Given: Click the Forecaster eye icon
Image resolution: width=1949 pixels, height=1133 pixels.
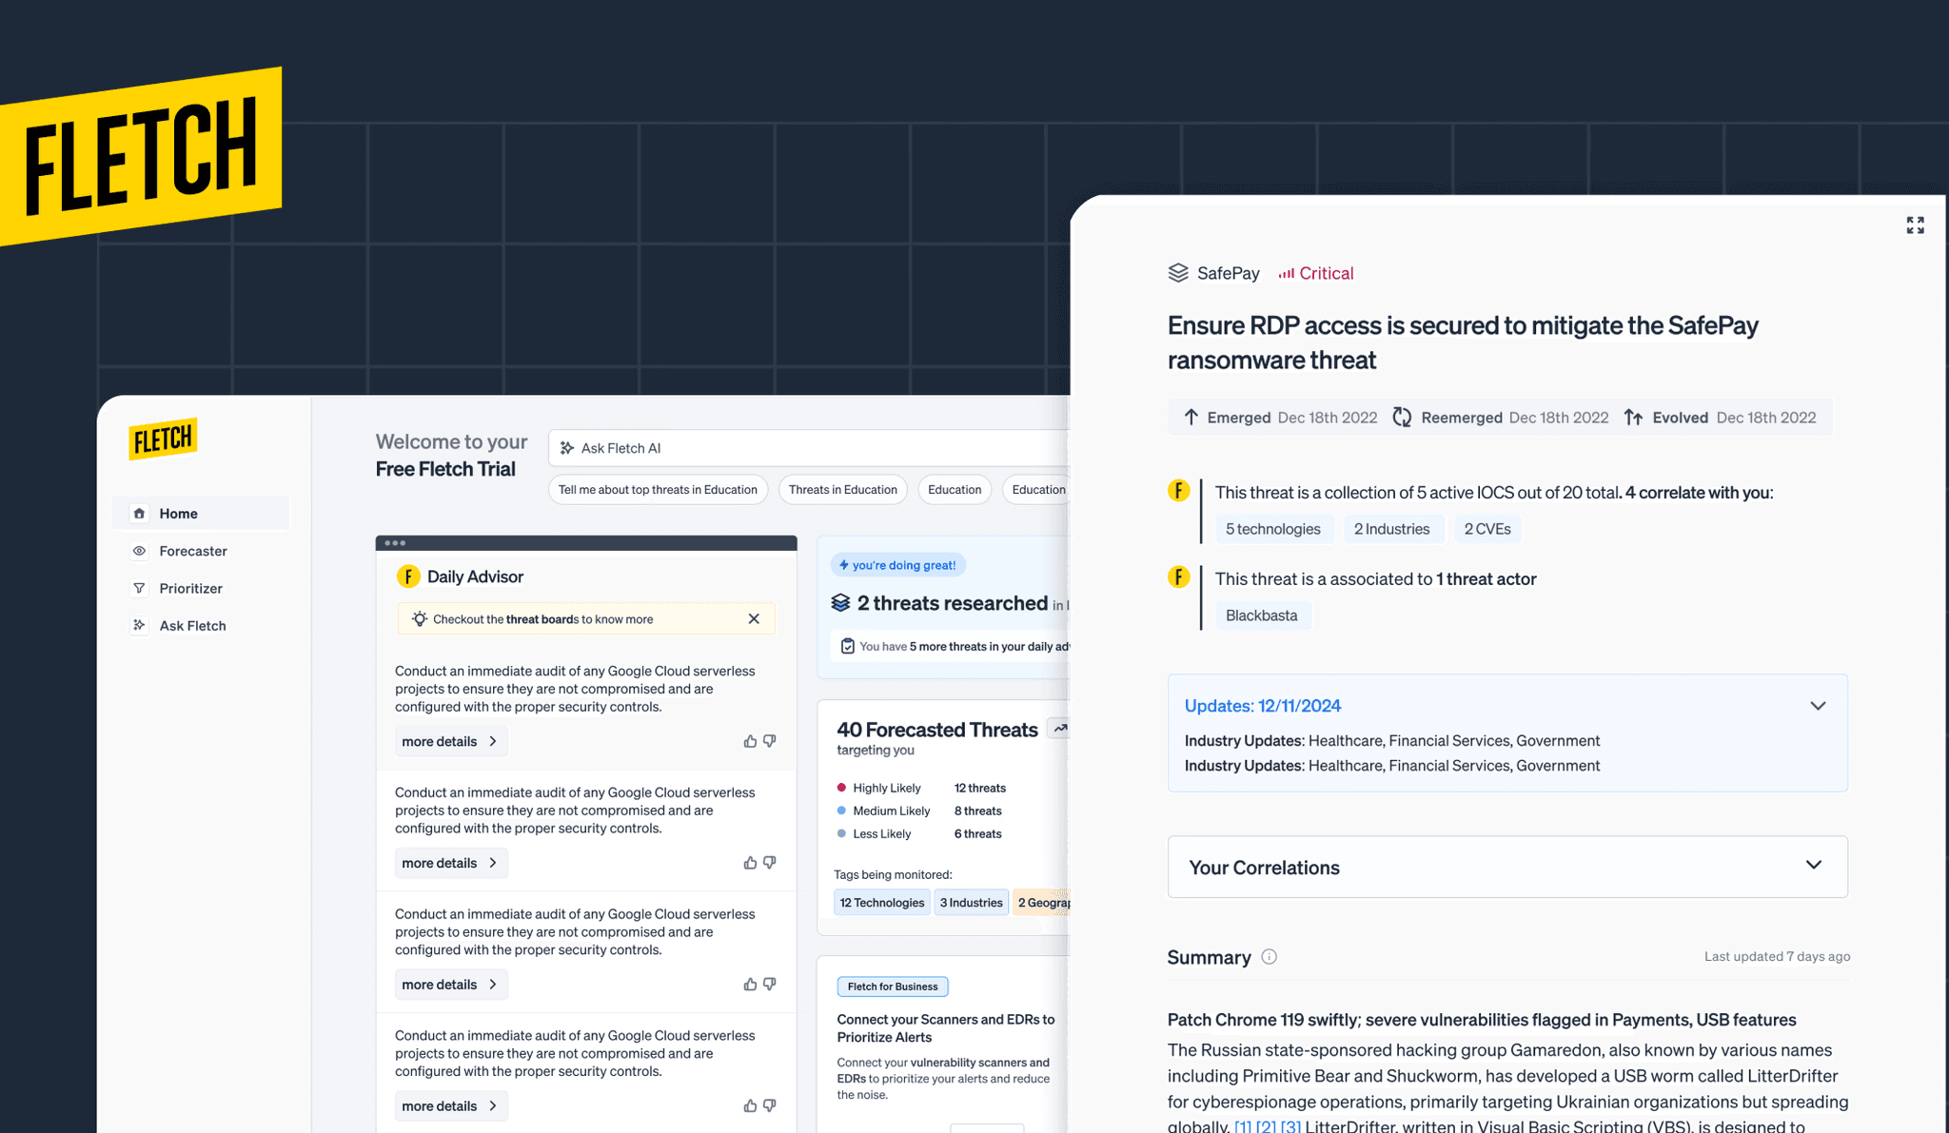Looking at the screenshot, I should point(140,551).
